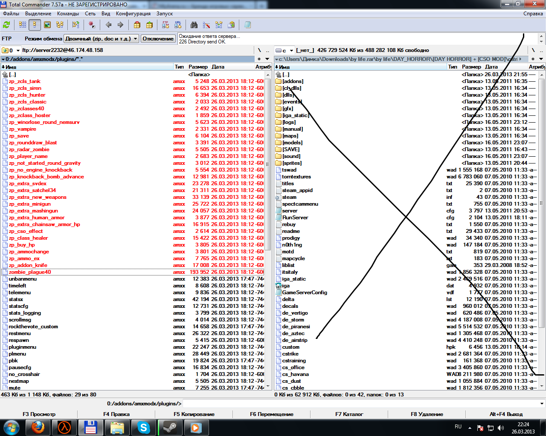
Task: Click F3 Просмотр button
Action: [x=39, y=414]
